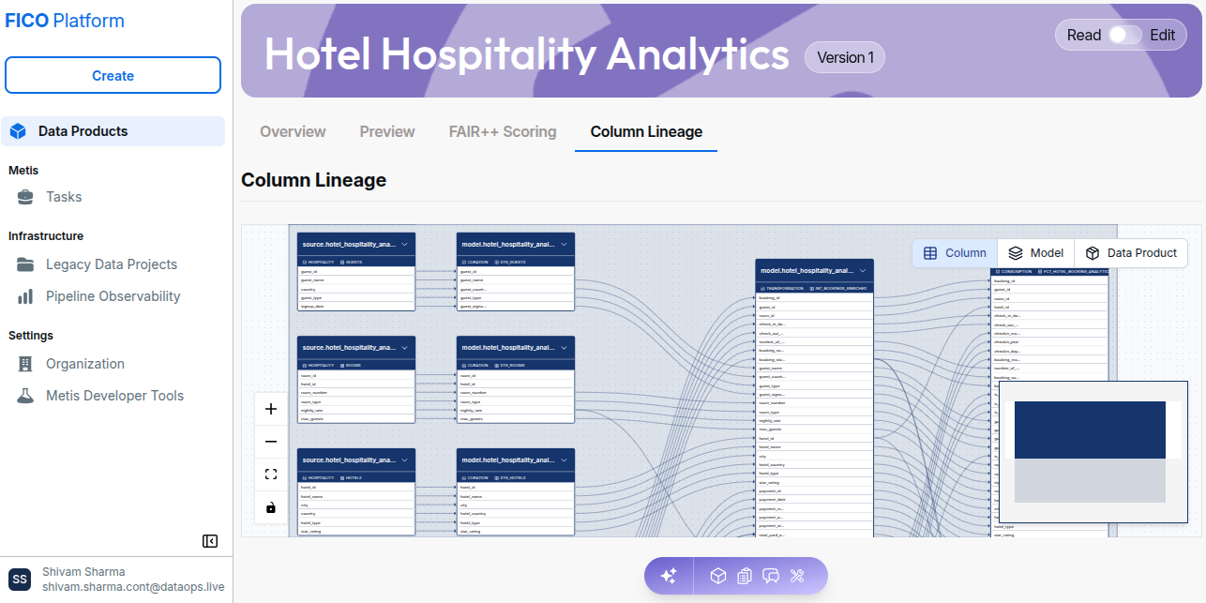The image size is (1206, 603).
Task: Fit the lineage graph to view
Action: (x=271, y=475)
